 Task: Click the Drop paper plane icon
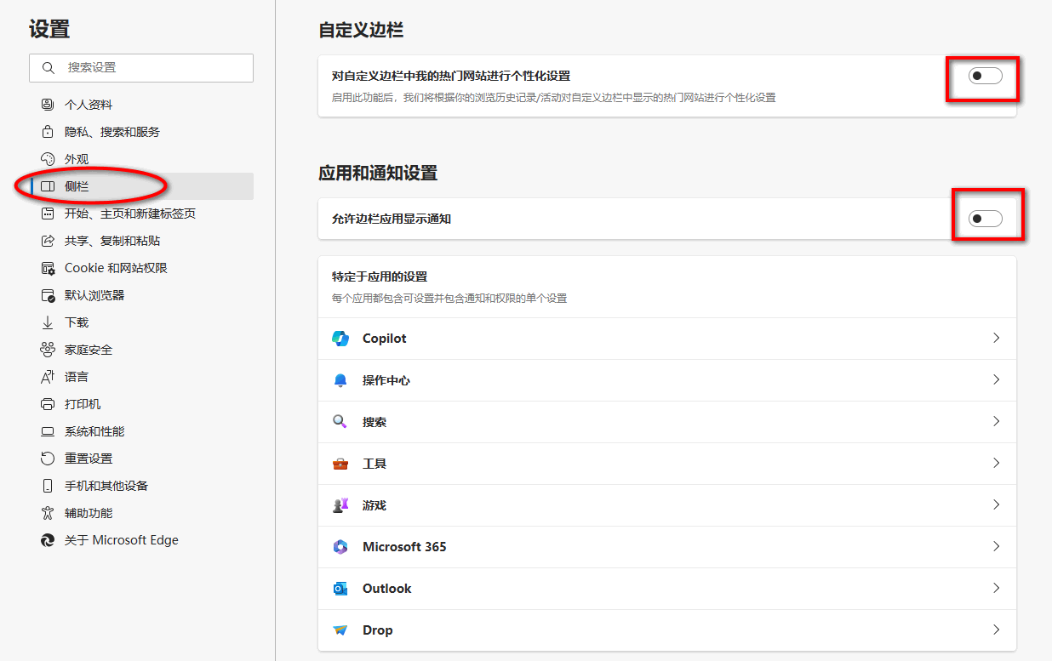pyautogui.click(x=340, y=630)
